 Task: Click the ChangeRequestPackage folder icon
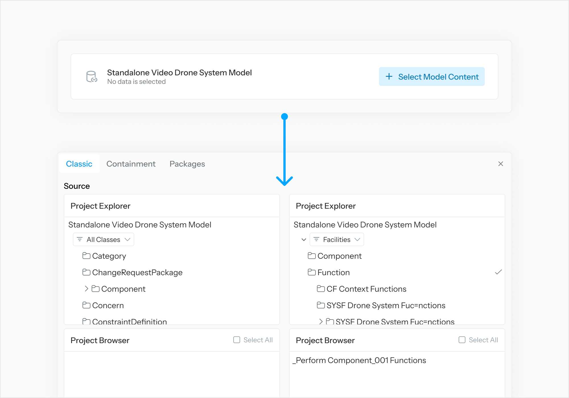86,272
